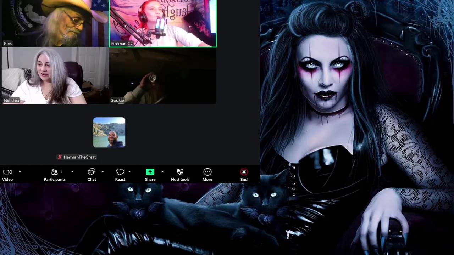Expand the Video options arrow
Image resolution: width=454 pixels, height=255 pixels.
pyautogui.click(x=20, y=172)
